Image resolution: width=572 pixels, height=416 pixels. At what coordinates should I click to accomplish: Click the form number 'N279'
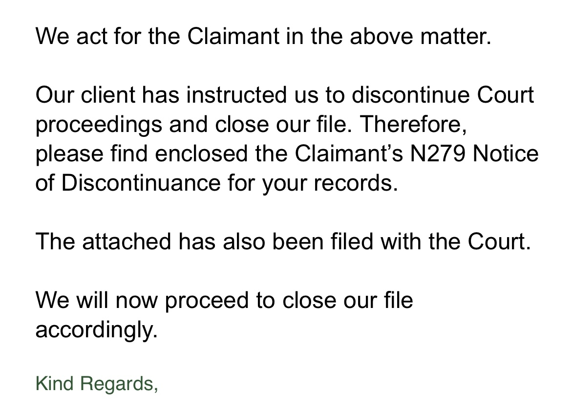(438, 153)
